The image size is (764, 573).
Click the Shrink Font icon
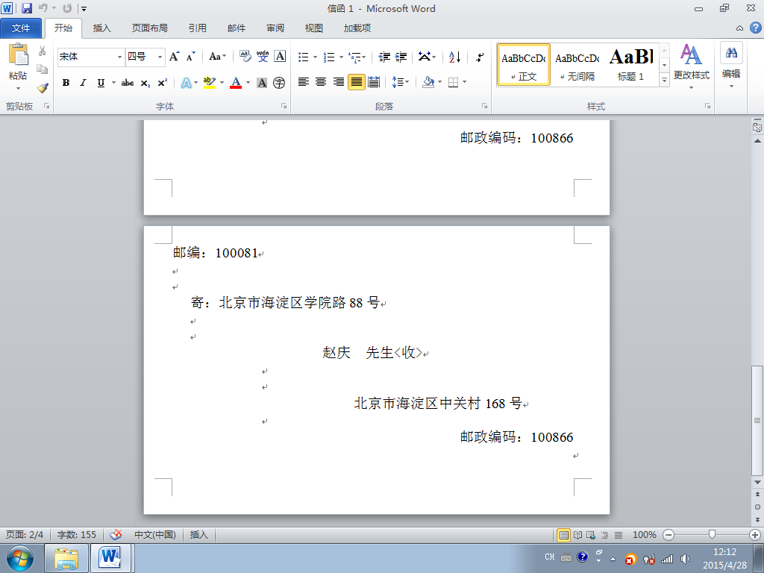190,57
